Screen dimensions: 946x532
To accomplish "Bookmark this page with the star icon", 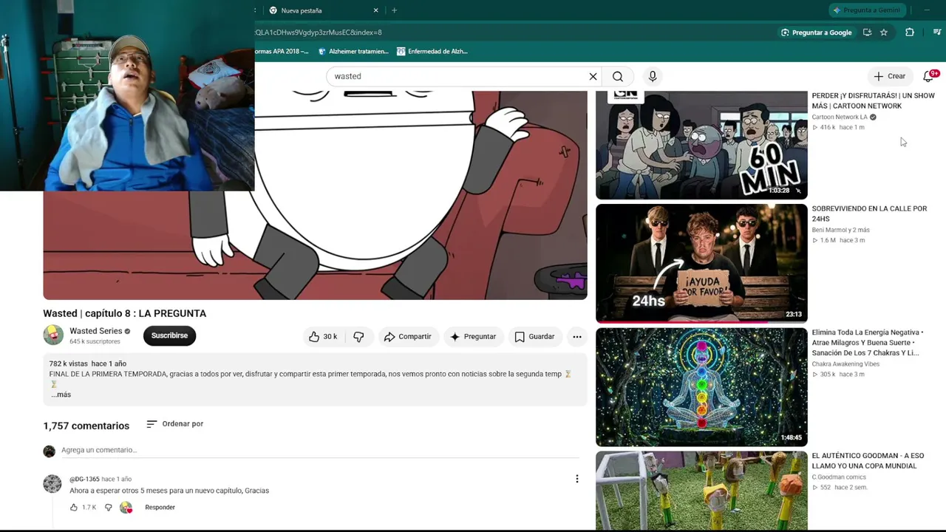I will pos(883,33).
